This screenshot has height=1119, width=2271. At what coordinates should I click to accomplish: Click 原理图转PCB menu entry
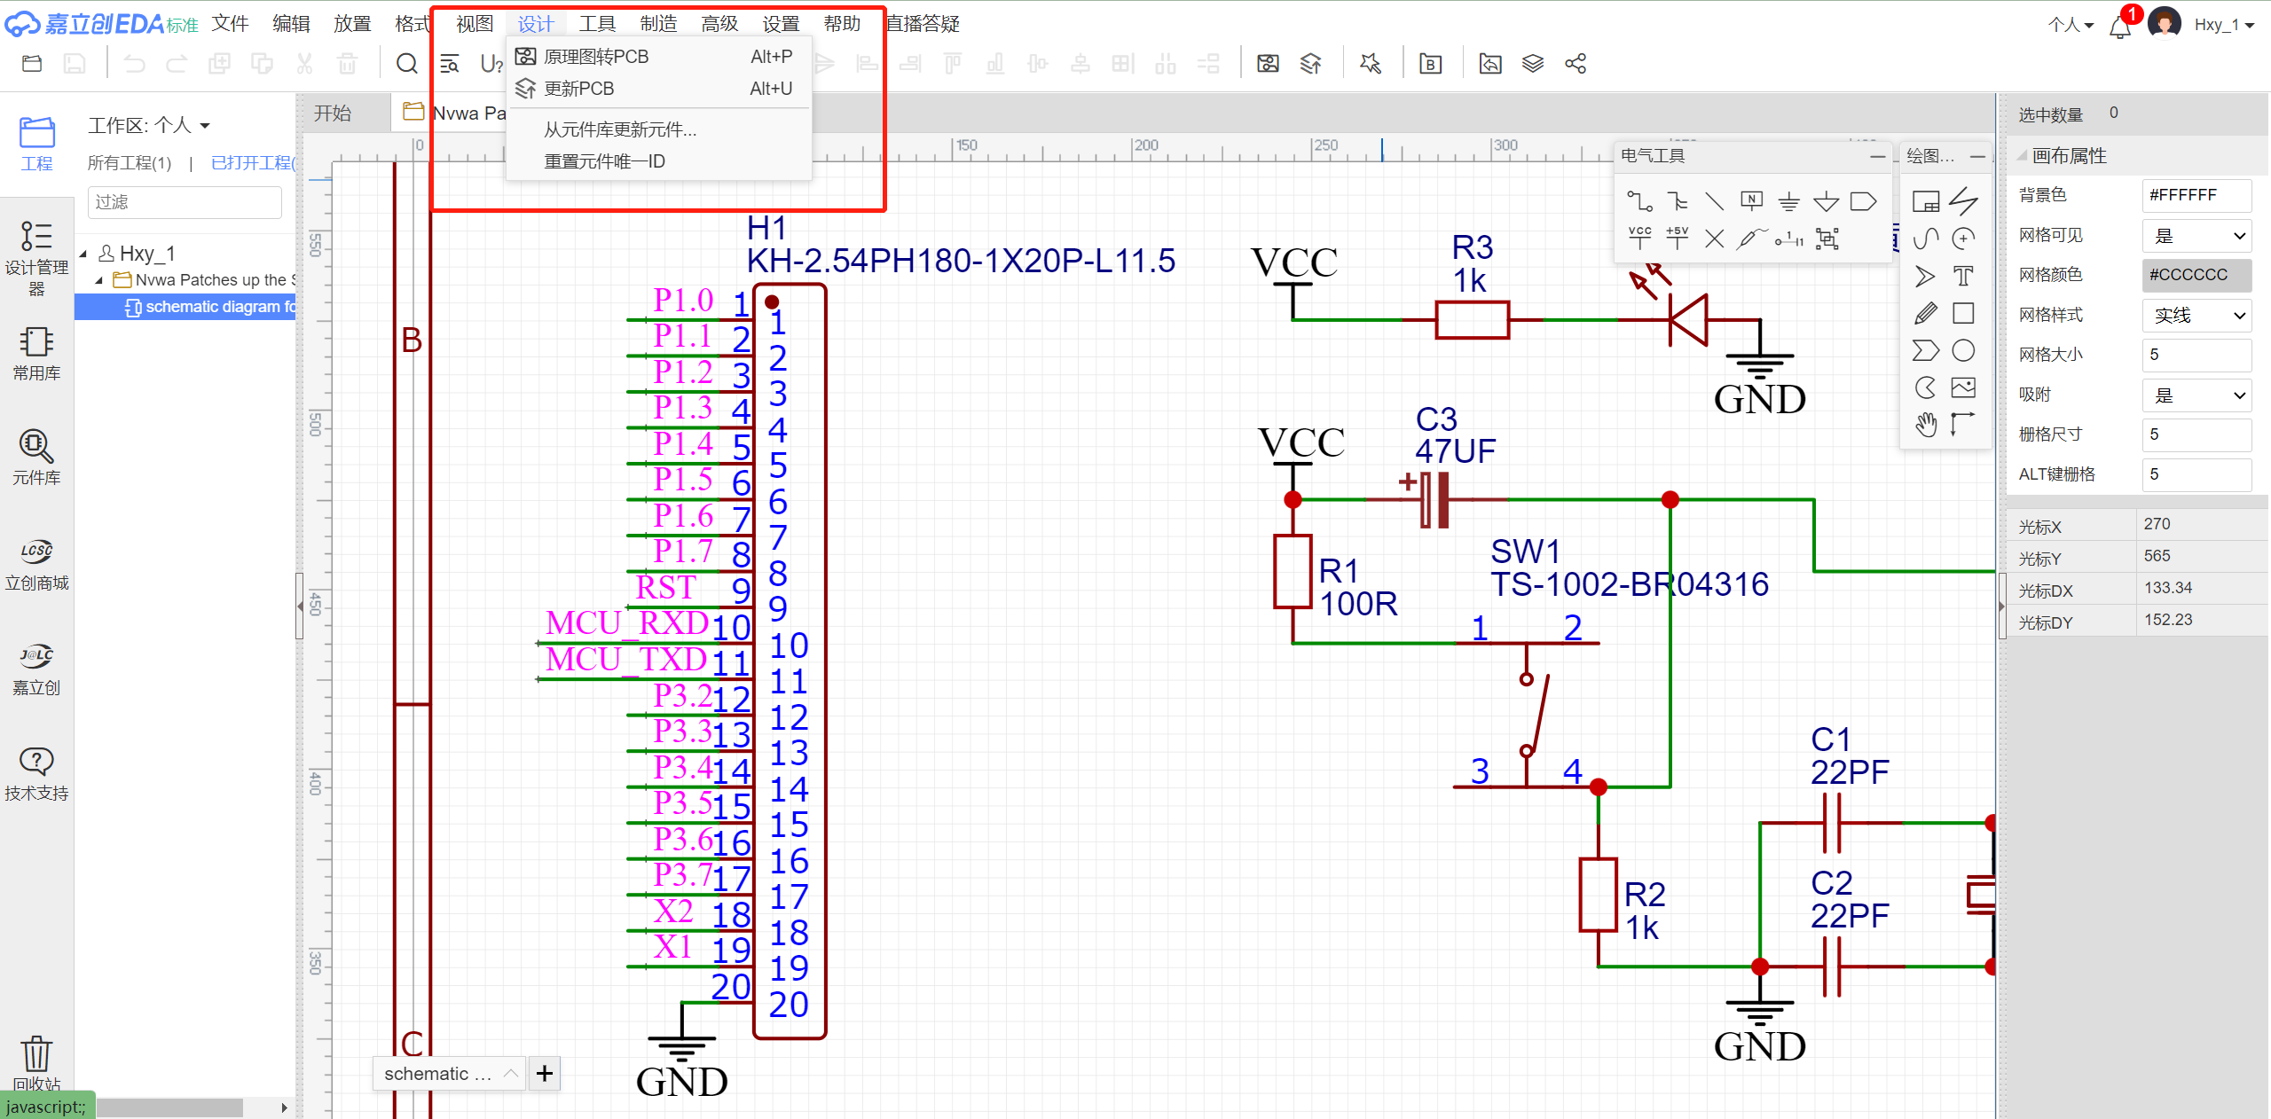coord(596,57)
